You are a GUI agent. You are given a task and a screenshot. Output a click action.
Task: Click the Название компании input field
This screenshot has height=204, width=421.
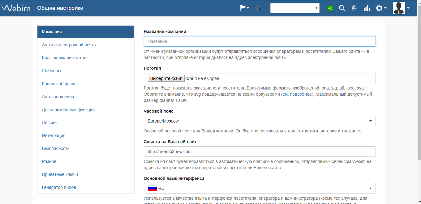coord(260,41)
